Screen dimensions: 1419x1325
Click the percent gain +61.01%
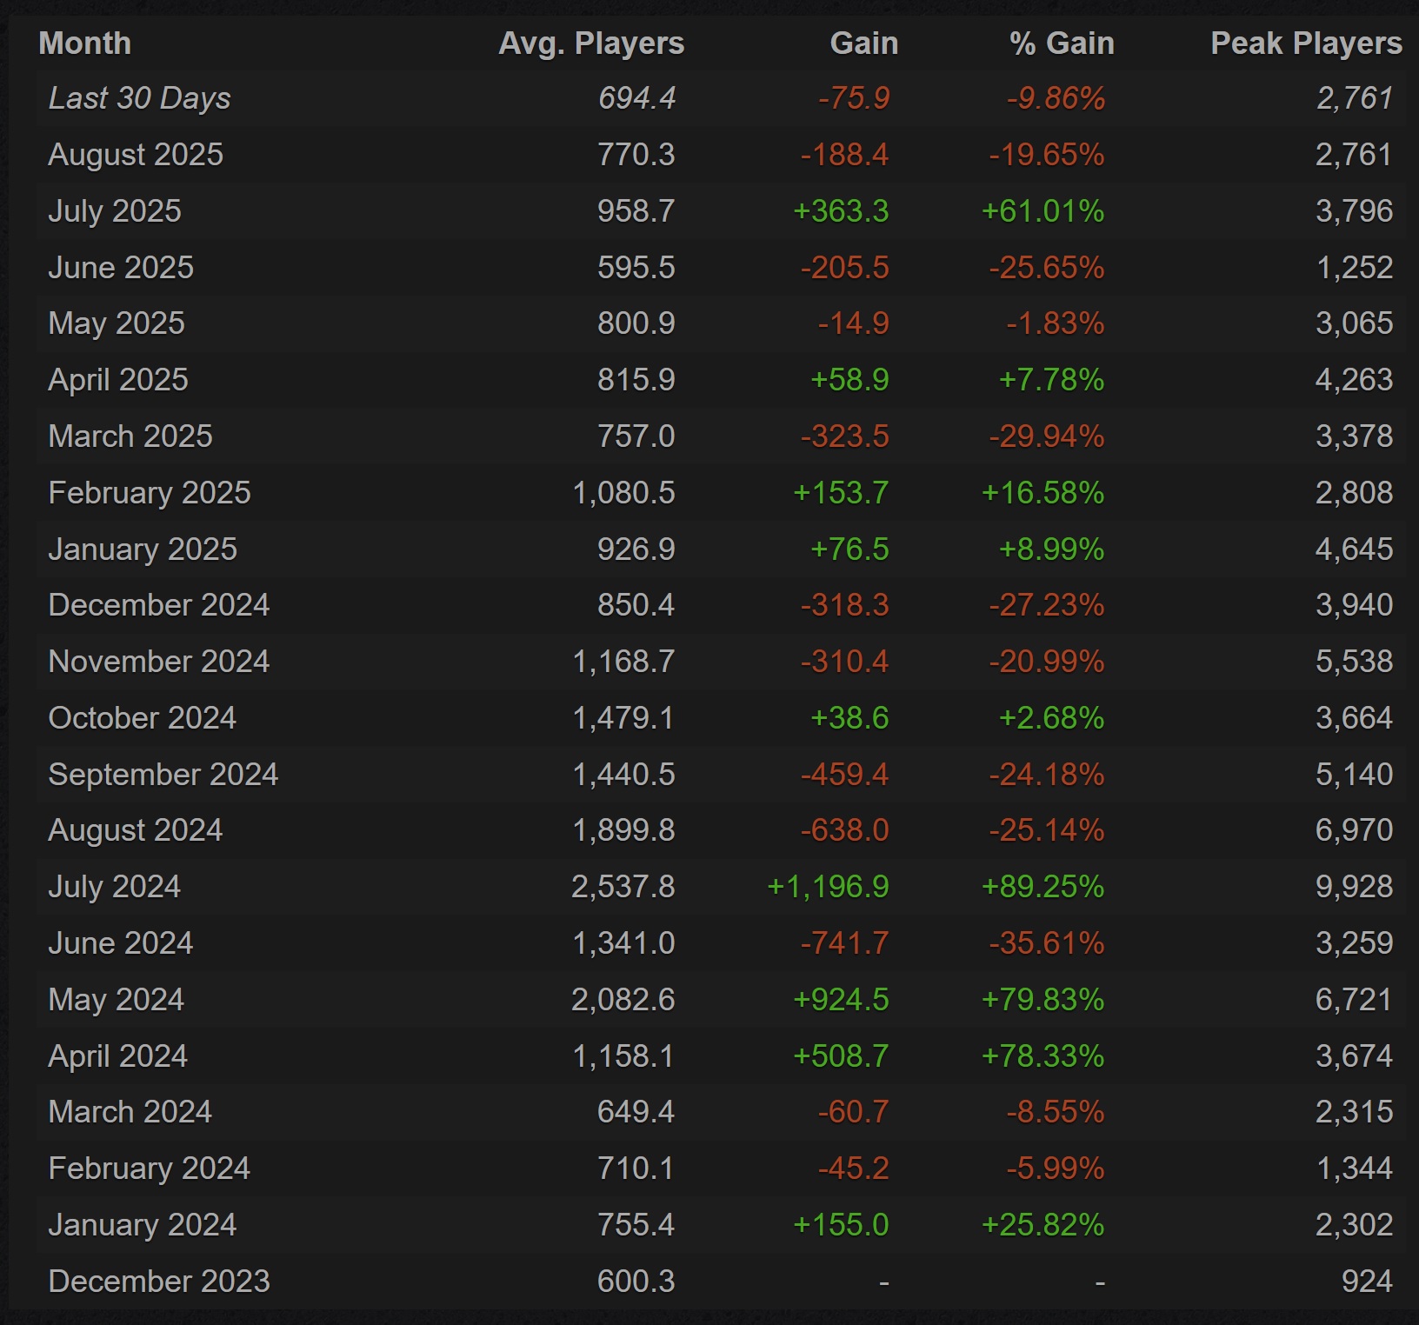(x=1043, y=211)
